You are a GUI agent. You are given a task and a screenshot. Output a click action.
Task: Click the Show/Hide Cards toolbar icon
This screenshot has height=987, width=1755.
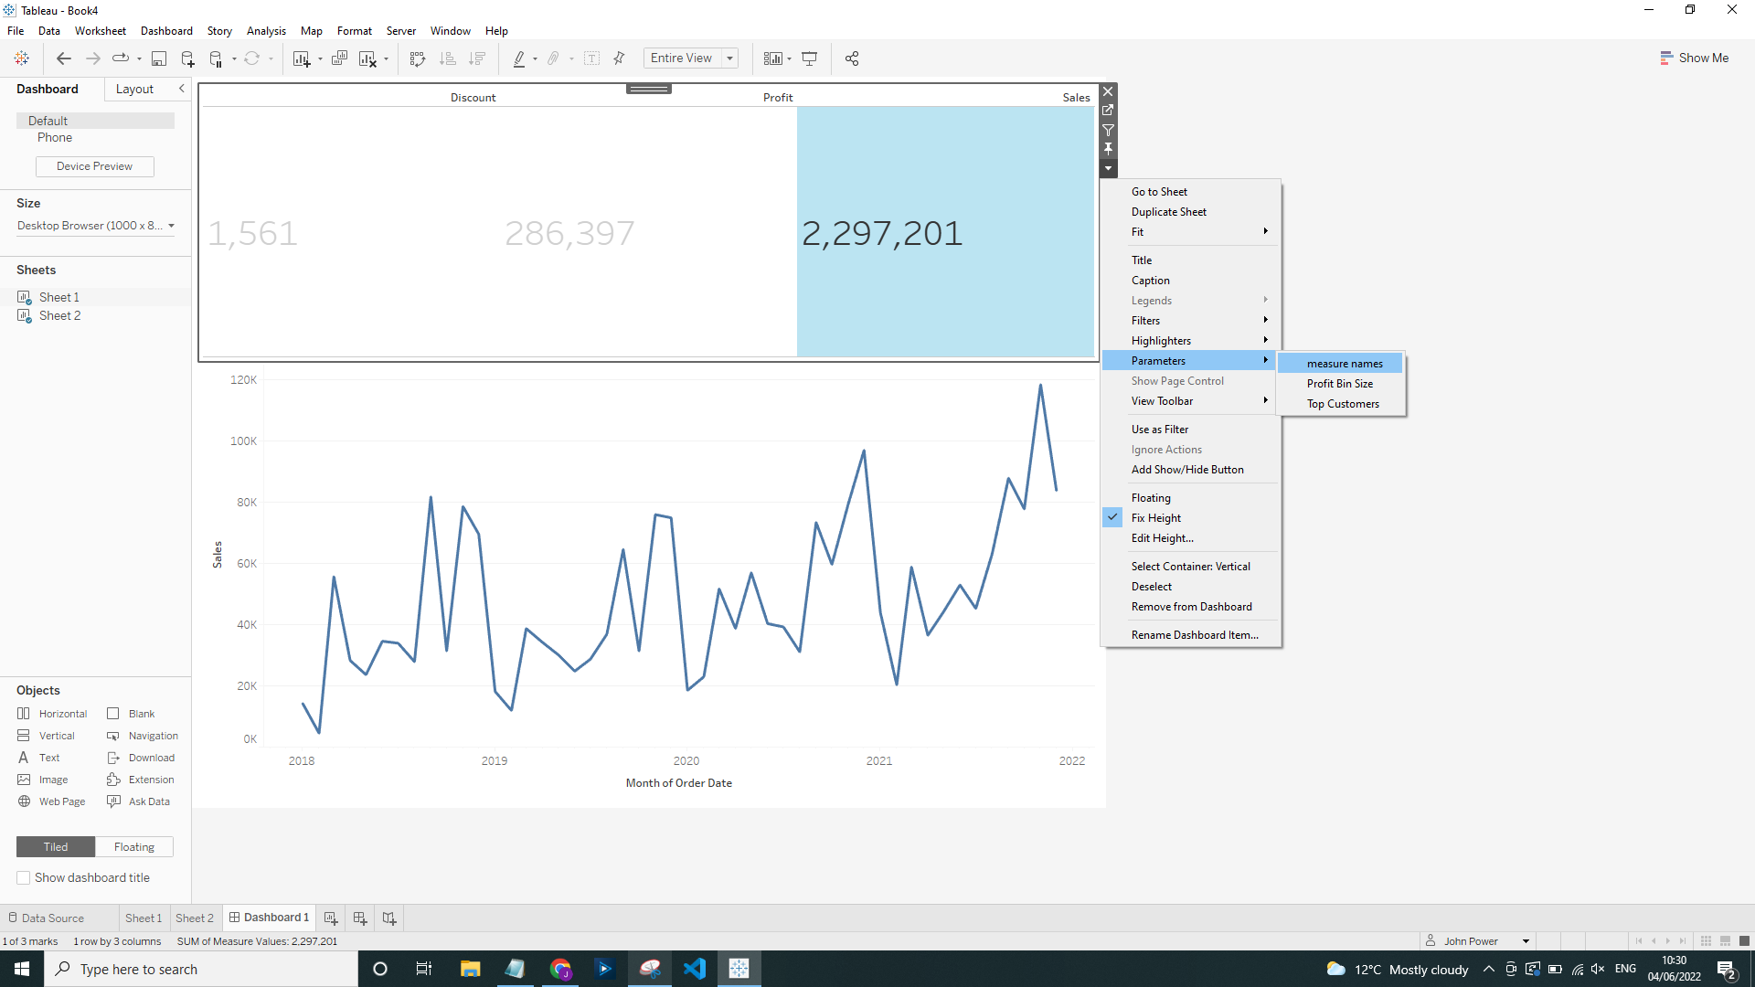[x=772, y=58]
